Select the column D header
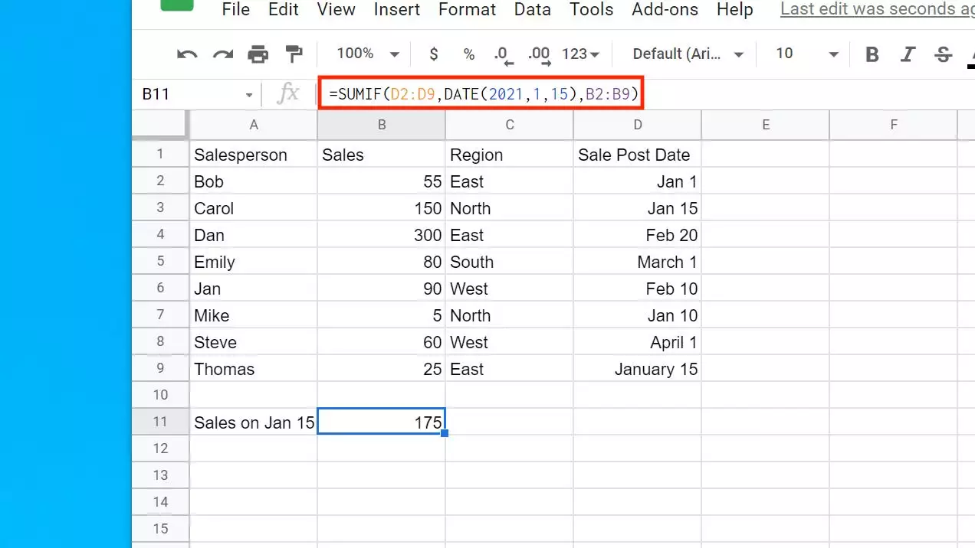975x548 pixels. pyautogui.click(x=637, y=125)
